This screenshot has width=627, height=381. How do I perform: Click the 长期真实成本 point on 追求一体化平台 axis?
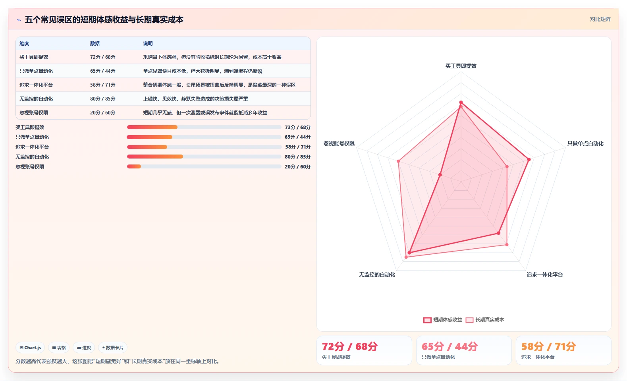pyautogui.click(x=507, y=245)
